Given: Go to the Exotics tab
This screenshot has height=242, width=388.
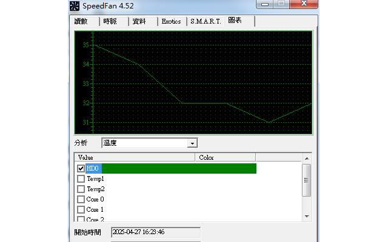Looking at the screenshot, I should [x=172, y=22].
